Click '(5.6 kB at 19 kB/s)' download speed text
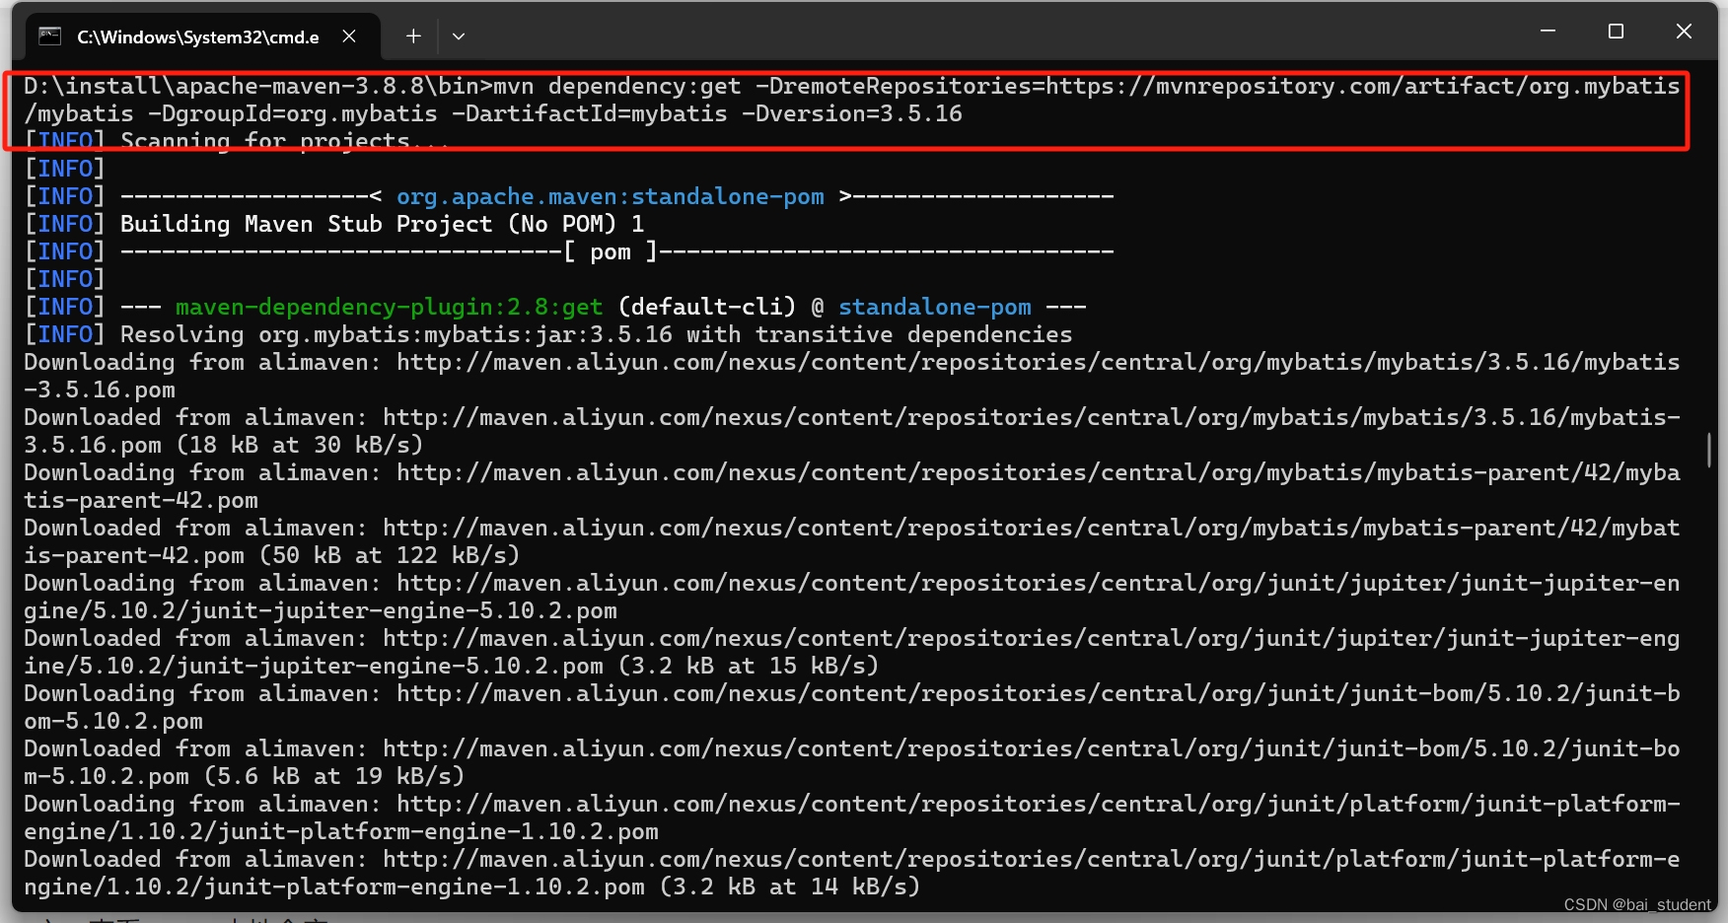Image resolution: width=1728 pixels, height=923 pixels. (334, 776)
